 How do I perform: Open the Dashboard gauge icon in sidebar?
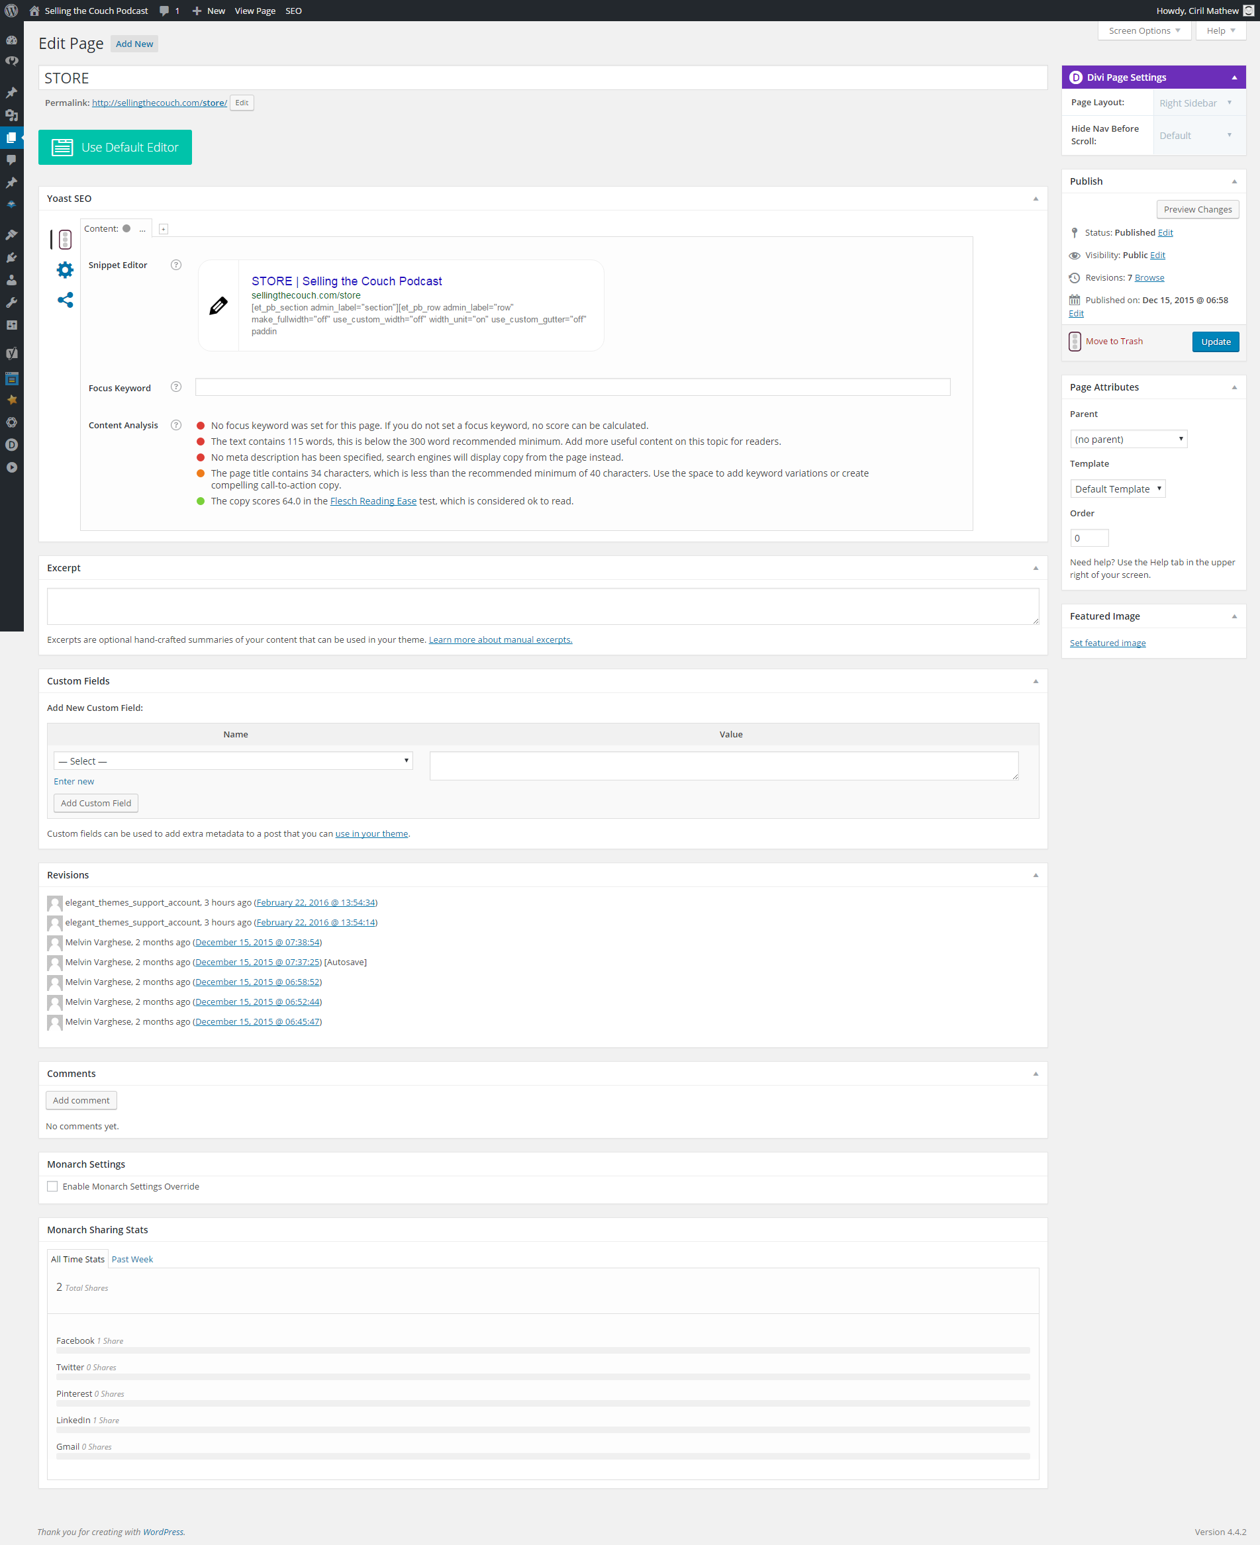click(12, 40)
